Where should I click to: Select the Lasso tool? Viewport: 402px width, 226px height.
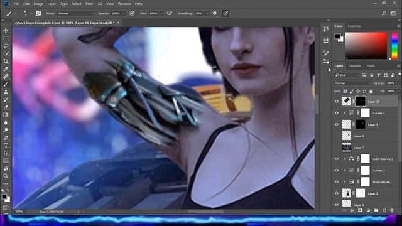(6, 46)
